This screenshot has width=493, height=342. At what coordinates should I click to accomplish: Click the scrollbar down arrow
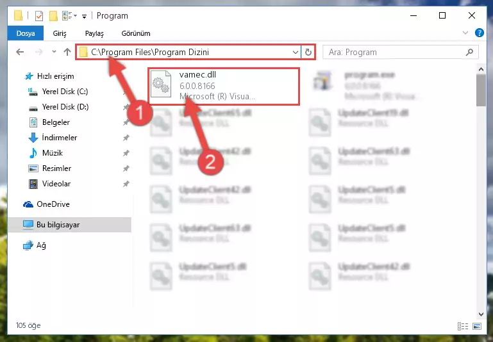tap(481, 314)
